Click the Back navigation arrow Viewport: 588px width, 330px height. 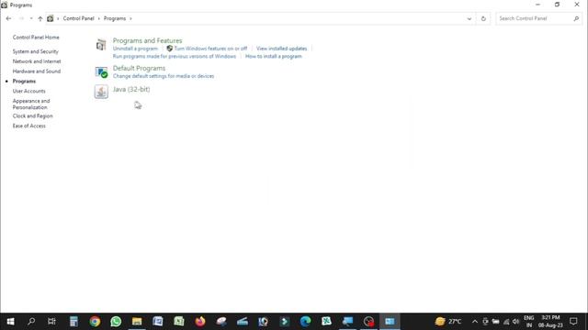click(x=8, y=18)
